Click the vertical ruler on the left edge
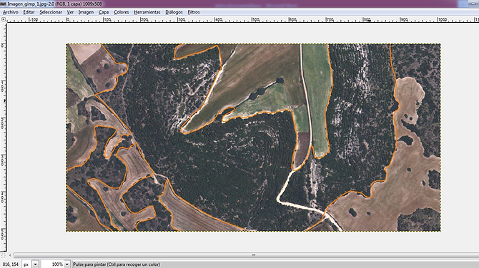Screen dimensions: 479x268 pyautogui.click(x=3, y=137)
